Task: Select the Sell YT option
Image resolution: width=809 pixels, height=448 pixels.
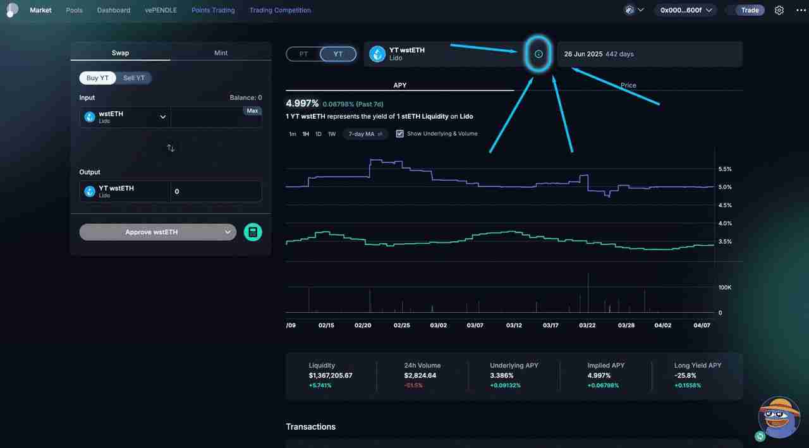Action: coord(133,78)
